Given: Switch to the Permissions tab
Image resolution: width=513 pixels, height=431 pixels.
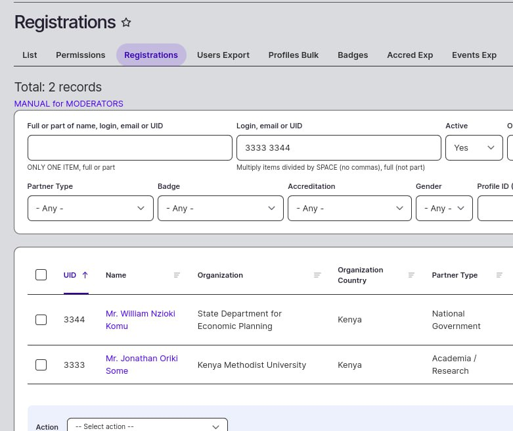Looking at the screenshot, I should click(x=81, y=55).
